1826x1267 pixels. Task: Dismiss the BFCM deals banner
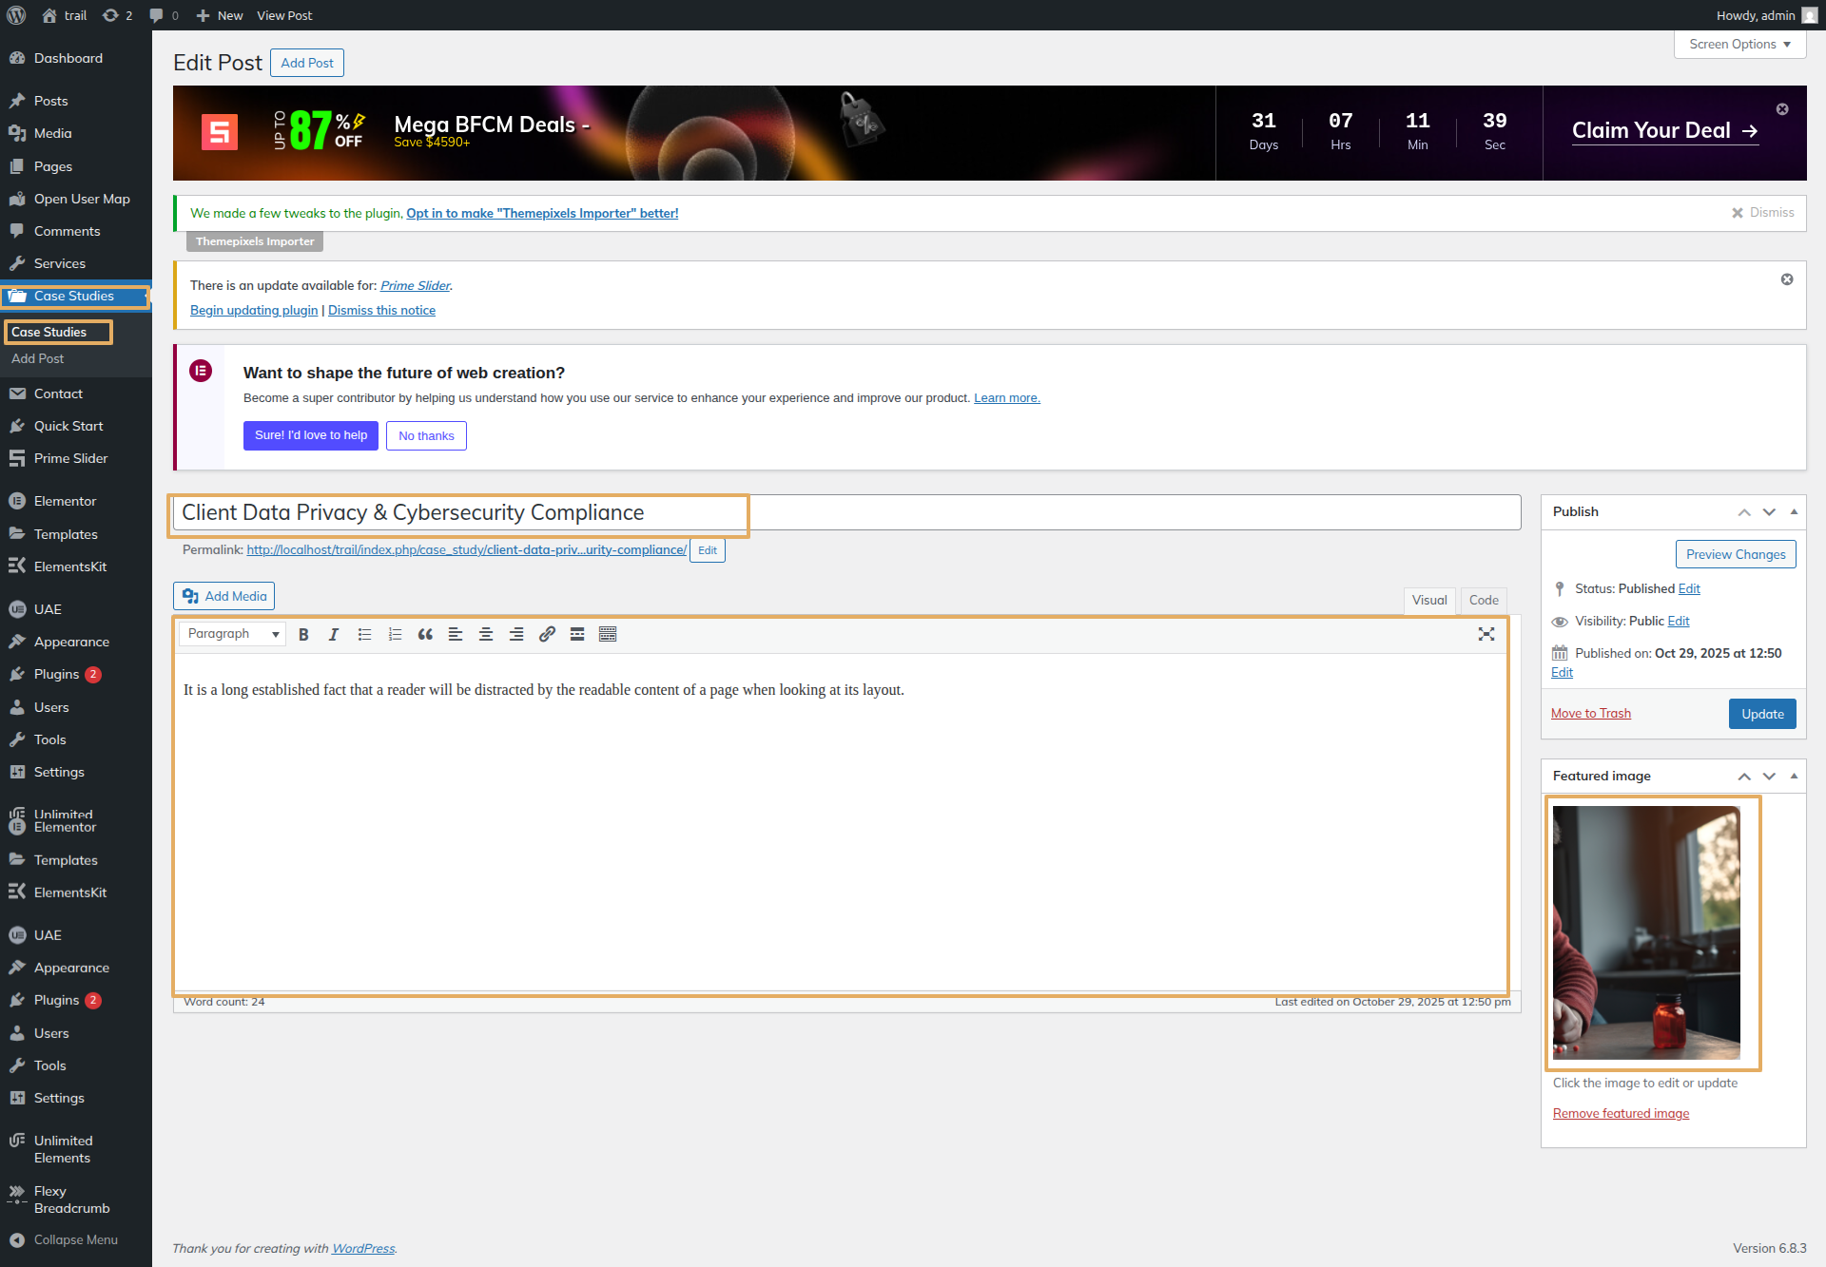1782,109
